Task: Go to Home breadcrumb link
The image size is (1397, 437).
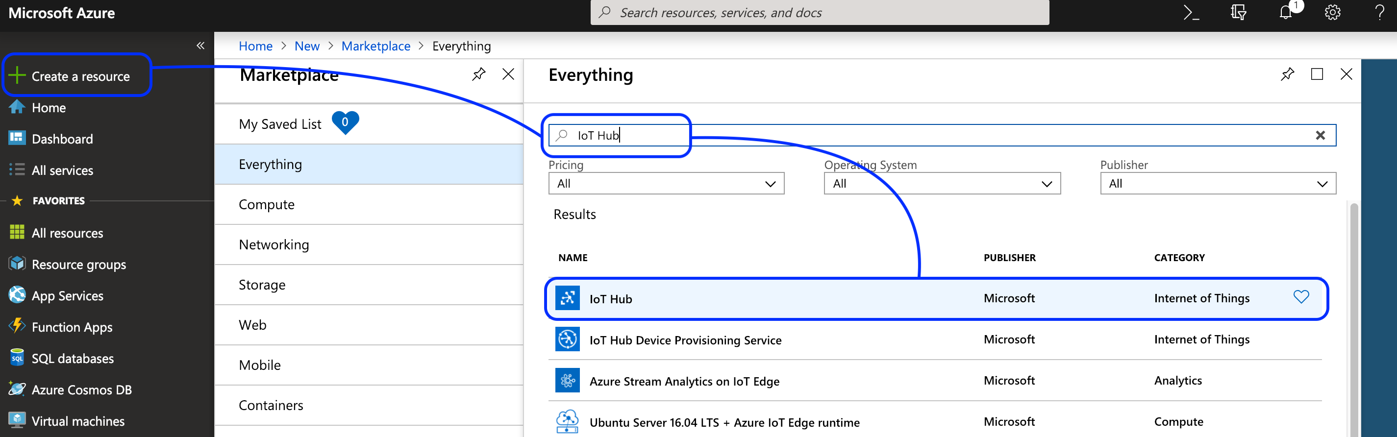Action: click(x=255, y=46)
